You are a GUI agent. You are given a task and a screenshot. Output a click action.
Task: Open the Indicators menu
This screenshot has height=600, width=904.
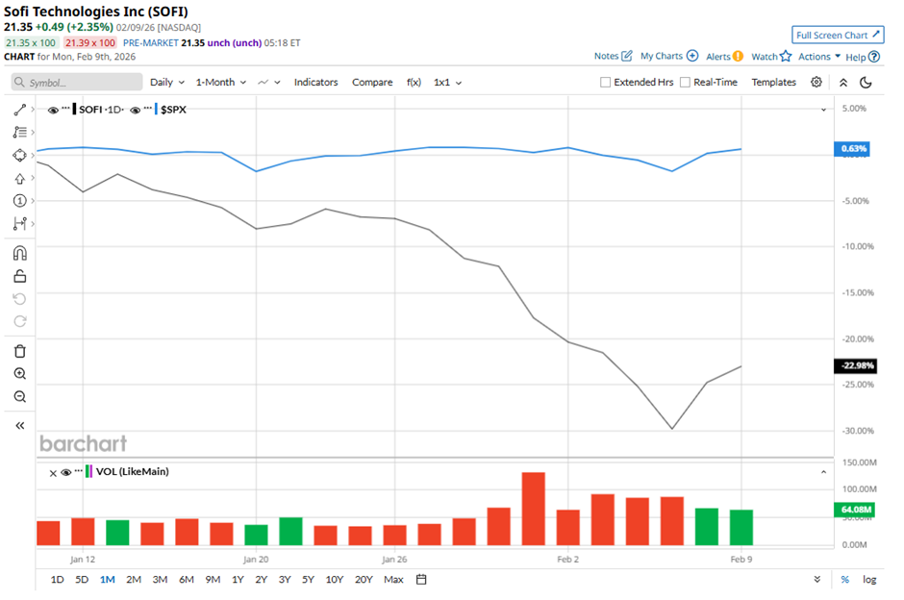[x=316, y=83]
